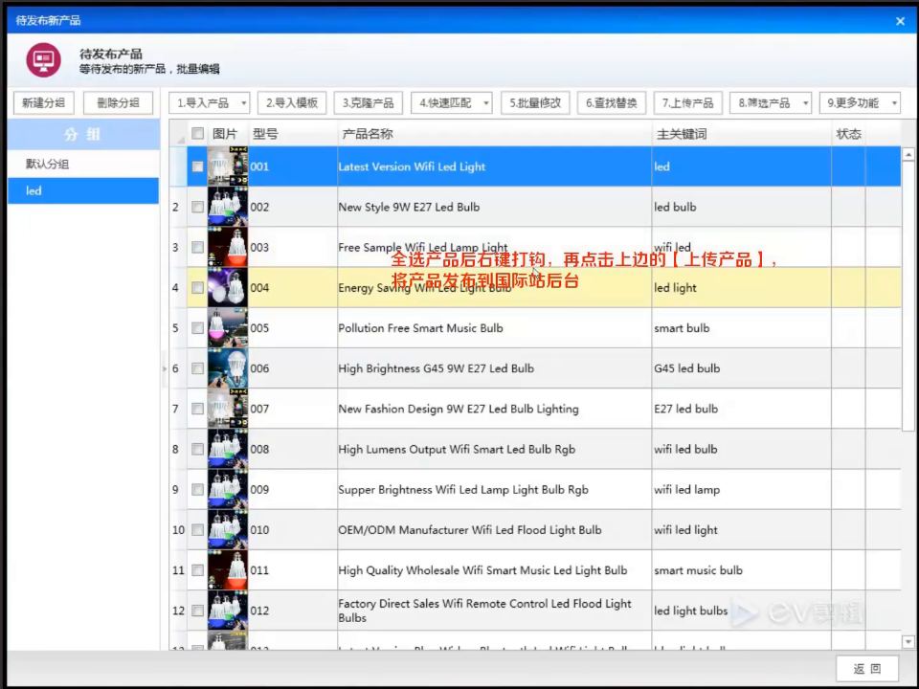Click keyword cell 'wifi led lamp'

741,489
